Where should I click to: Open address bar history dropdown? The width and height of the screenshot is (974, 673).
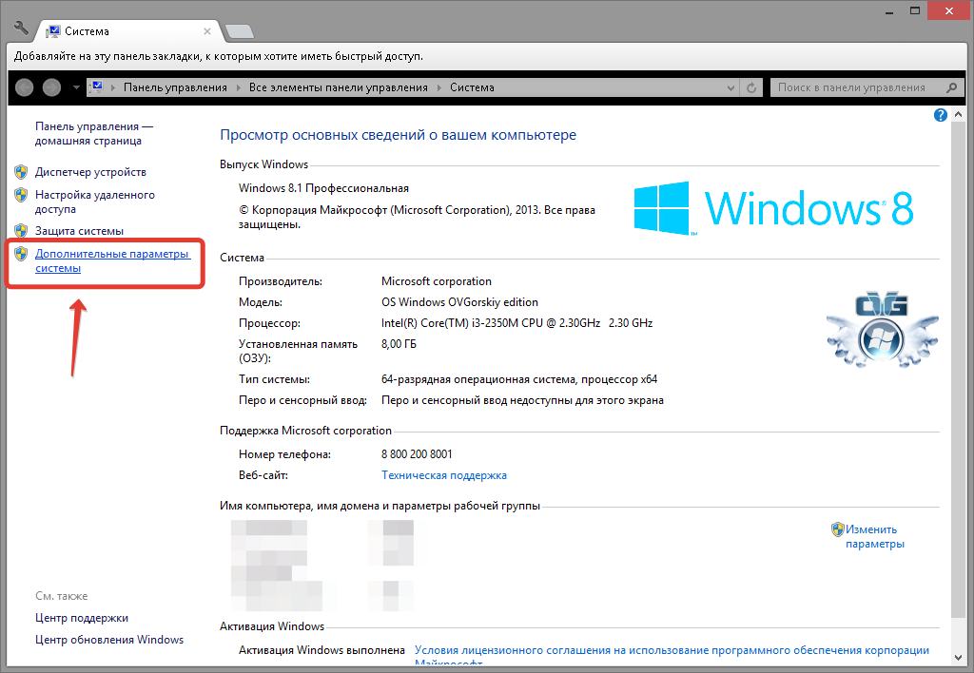coord(730,88)
